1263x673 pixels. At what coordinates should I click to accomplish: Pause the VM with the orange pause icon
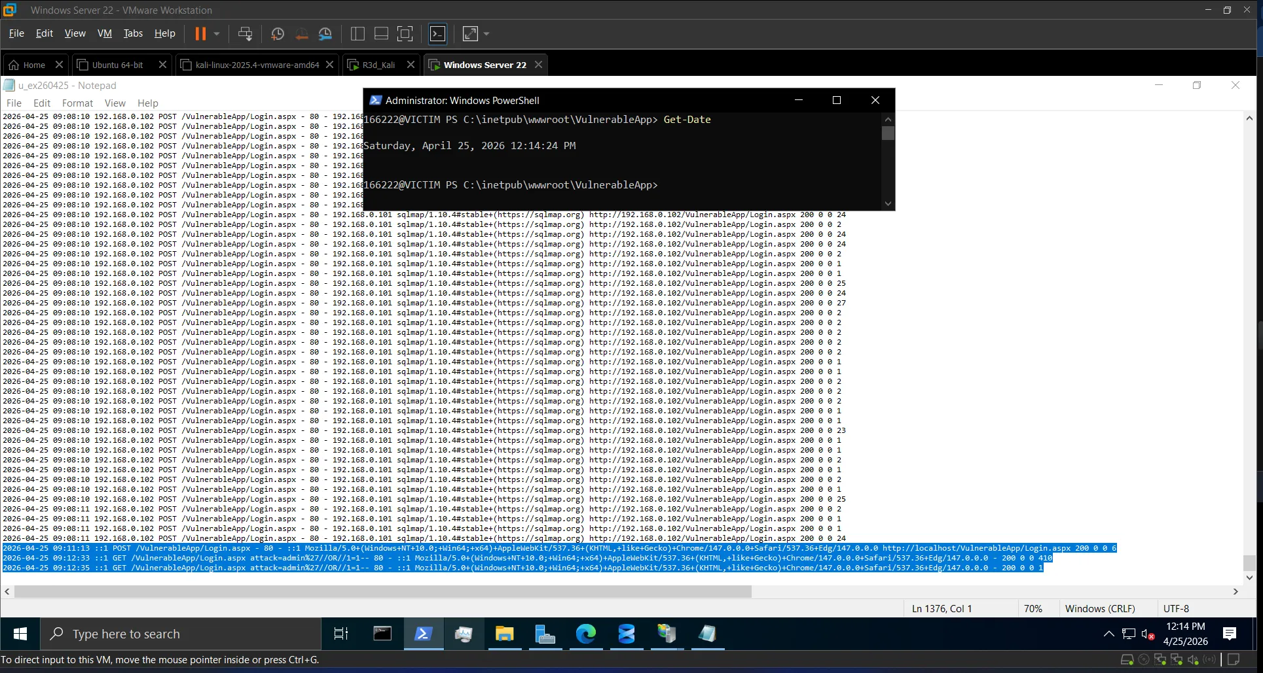coord(200,33)
